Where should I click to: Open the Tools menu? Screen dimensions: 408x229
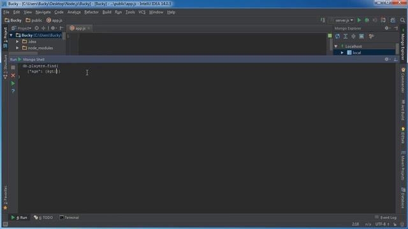pos(130,12)
